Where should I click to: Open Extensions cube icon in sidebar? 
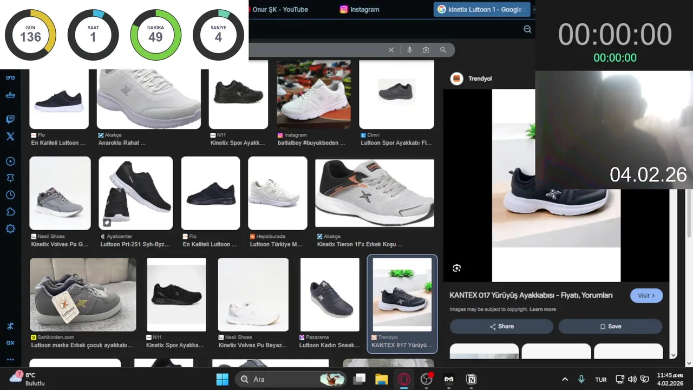coord(10,212)
